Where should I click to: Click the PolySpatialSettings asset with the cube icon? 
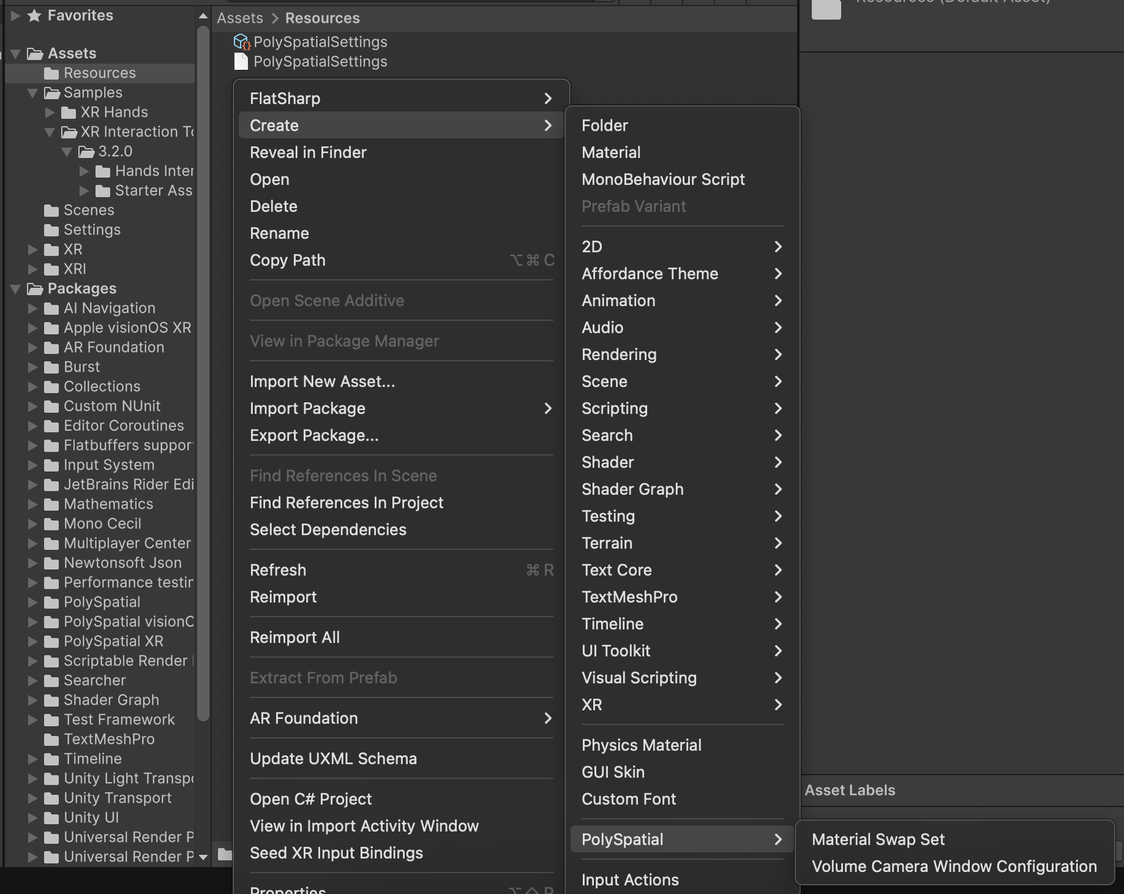tap(310, 42)
